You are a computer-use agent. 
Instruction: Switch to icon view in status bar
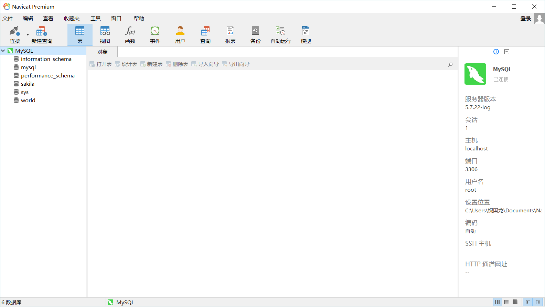(497, 302)
